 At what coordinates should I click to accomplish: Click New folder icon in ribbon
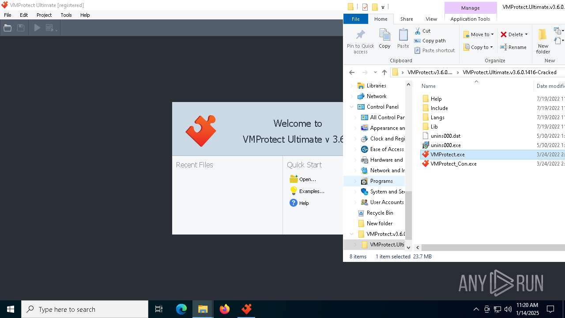pos(543,35)
